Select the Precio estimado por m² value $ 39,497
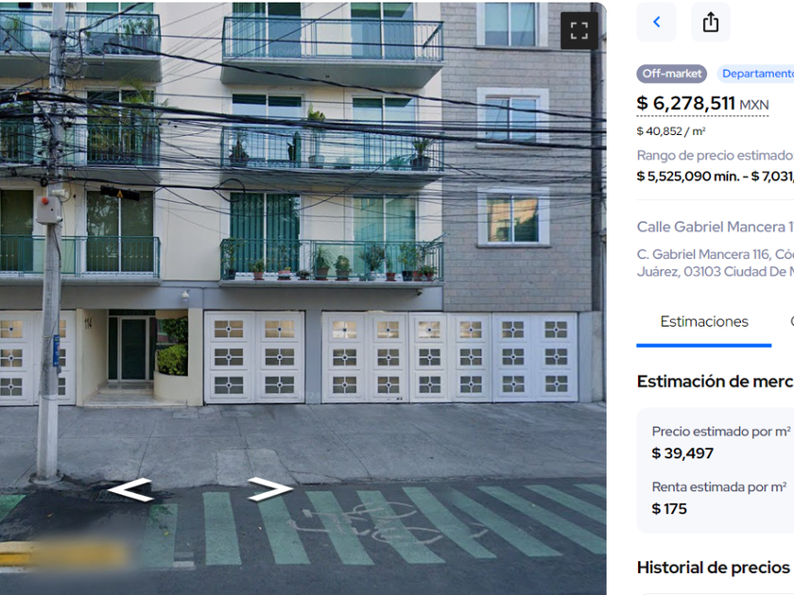The width and height of the screenshot is (794, 595). 682,453
